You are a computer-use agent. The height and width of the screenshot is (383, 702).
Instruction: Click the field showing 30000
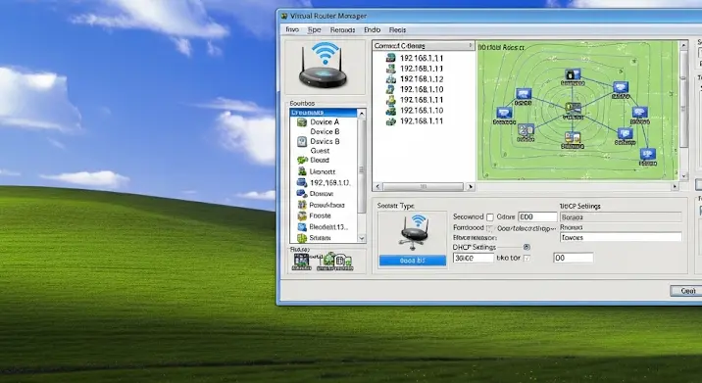tap(474, 258)
